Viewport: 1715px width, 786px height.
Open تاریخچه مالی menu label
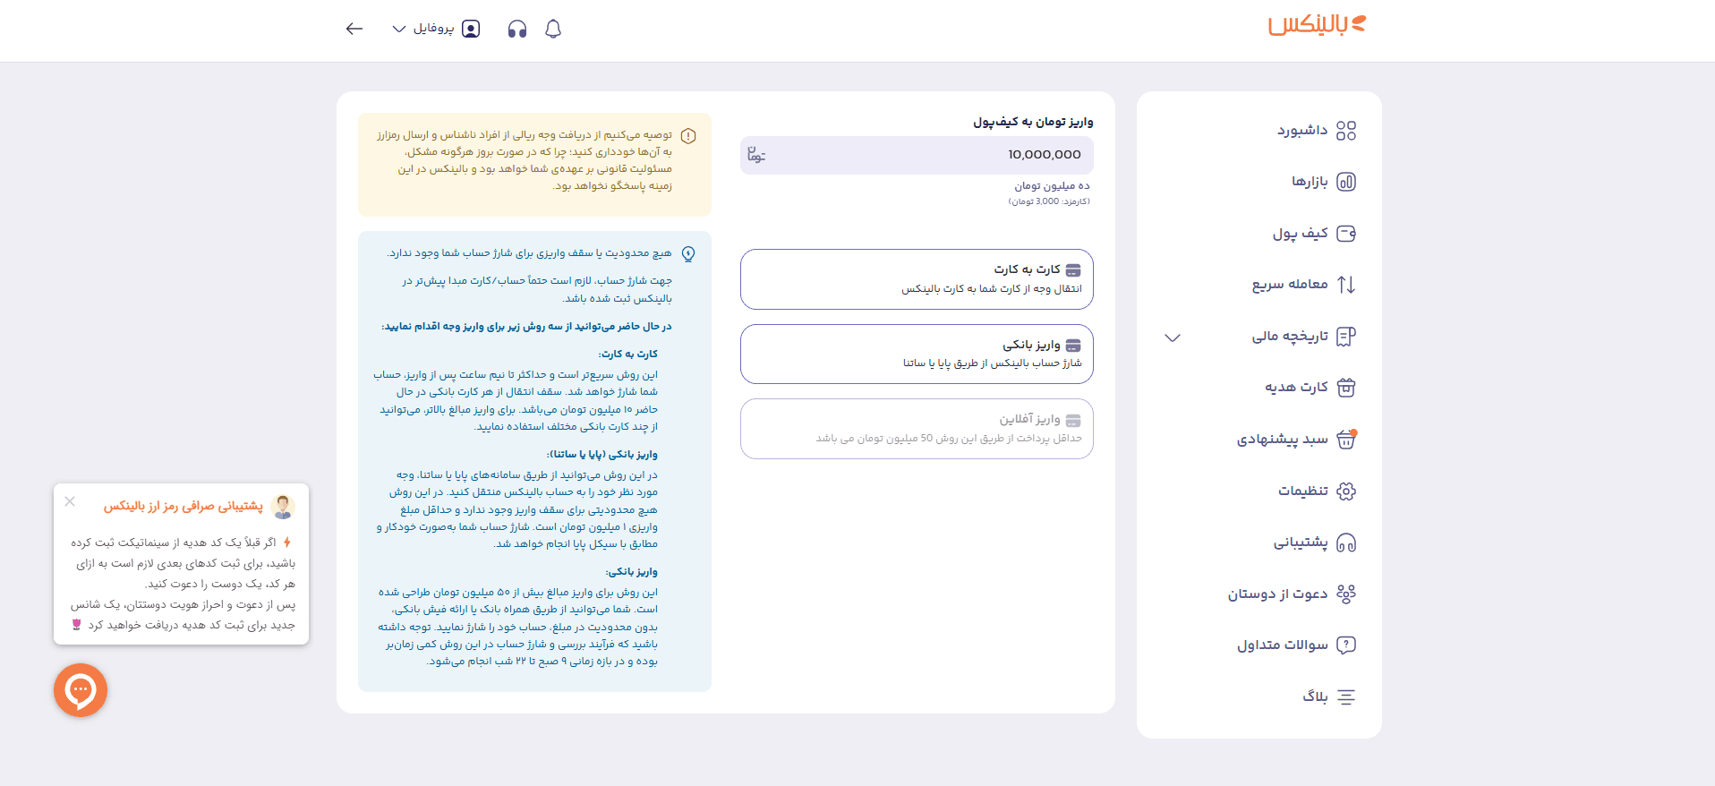[1290, 337]
